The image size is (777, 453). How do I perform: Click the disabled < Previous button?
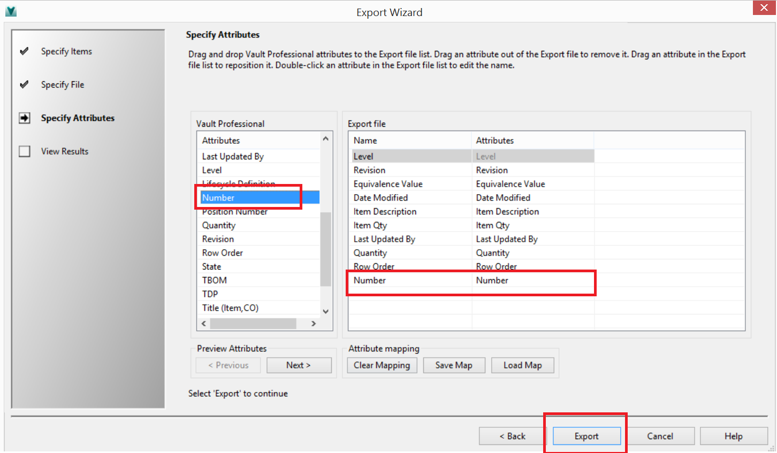228,365
